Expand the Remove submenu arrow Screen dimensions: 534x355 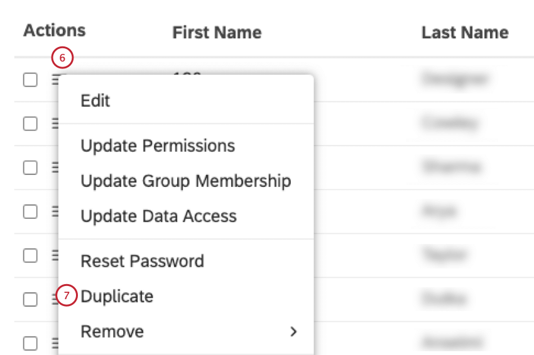(x=293, y=331)
